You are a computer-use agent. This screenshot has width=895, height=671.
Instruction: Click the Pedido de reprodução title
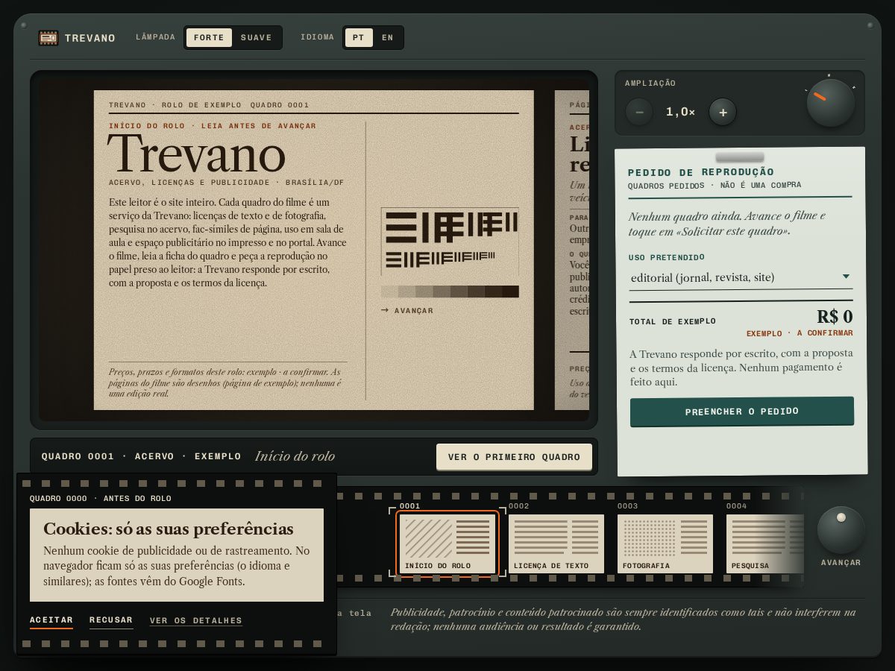click(701, 171)
